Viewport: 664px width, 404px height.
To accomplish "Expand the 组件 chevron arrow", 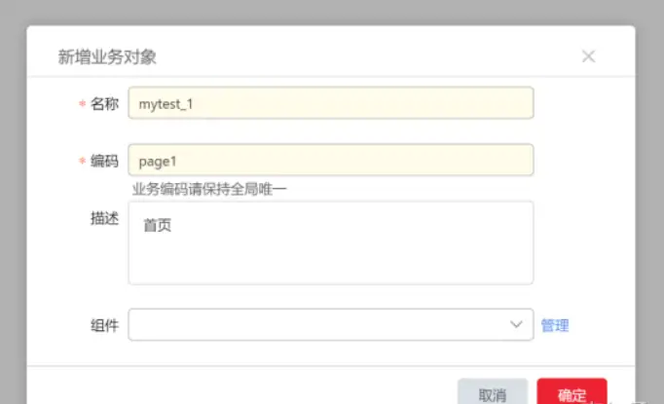I will (517, 325).
